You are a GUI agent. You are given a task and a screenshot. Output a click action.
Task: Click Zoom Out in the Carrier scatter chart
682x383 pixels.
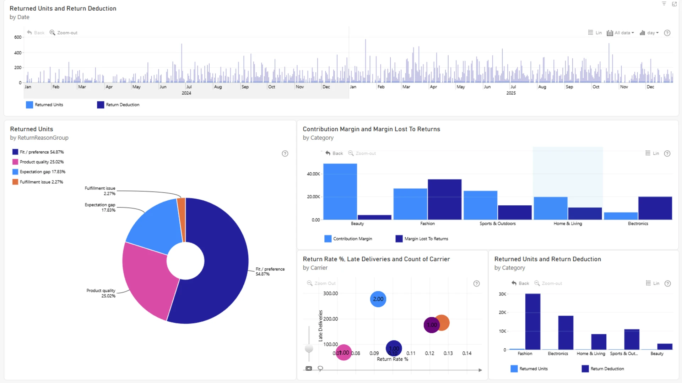coord(321,283)
